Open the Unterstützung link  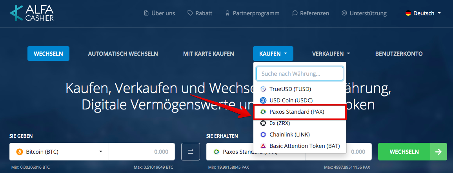(364, 13)
